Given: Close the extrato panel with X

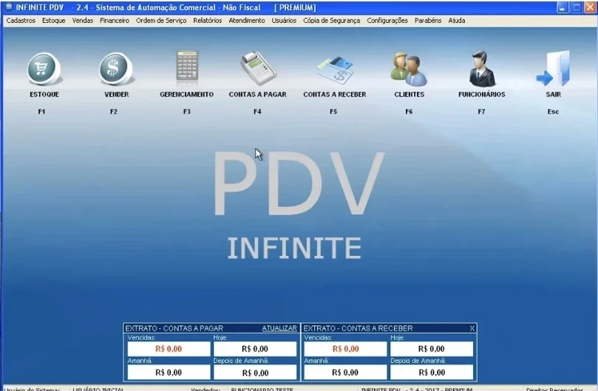Looking at the screenshot, I should click(472, 328).
